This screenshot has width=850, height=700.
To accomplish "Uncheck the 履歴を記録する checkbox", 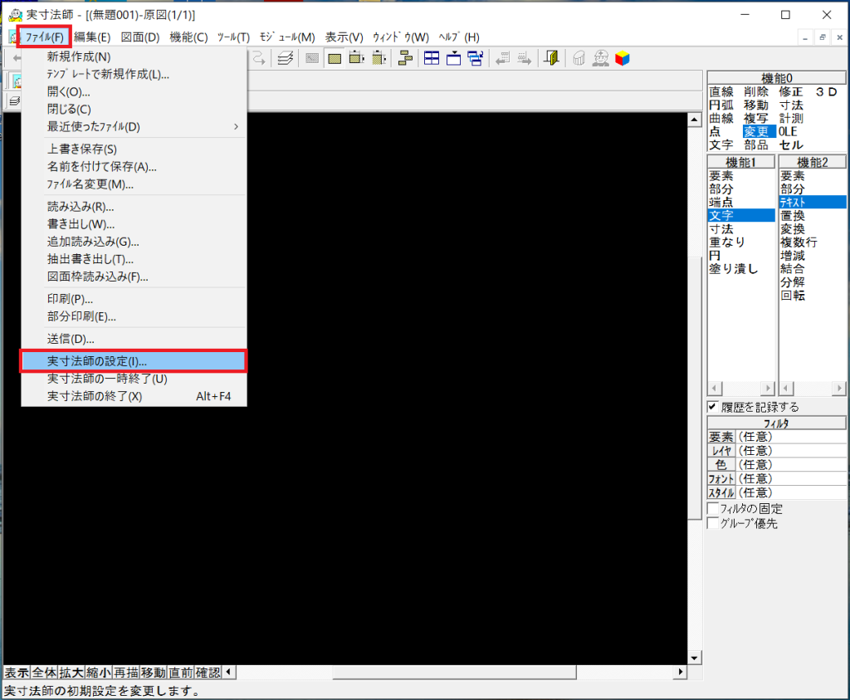I will coord(713,407).
